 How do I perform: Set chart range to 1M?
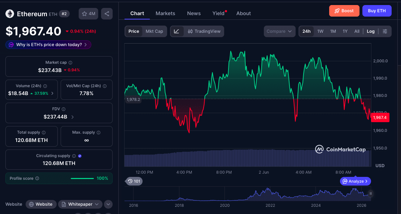point(333,31)
